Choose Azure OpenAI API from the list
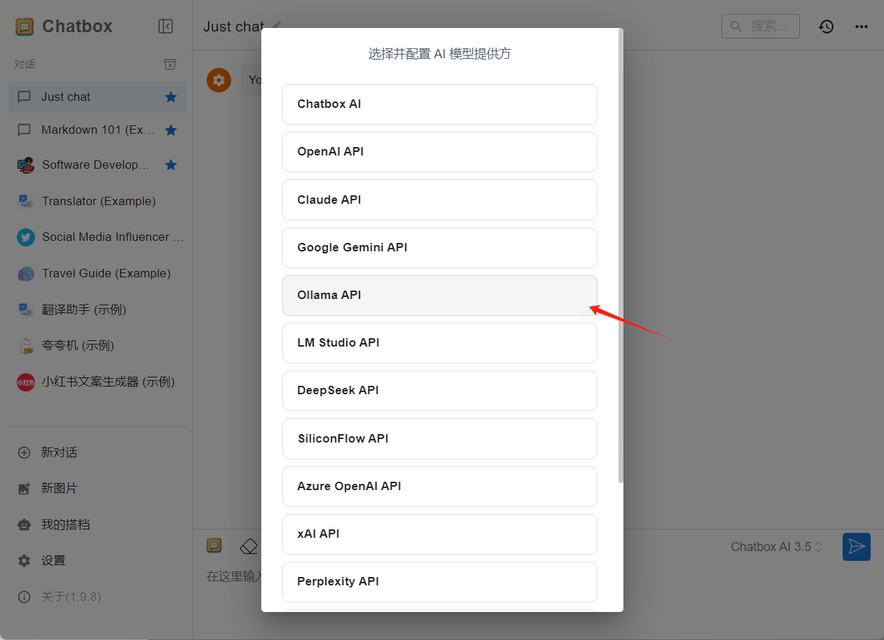 click(440, 486)
